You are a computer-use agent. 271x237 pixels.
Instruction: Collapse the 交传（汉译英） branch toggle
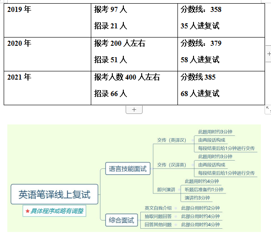(x=193, y=165)
